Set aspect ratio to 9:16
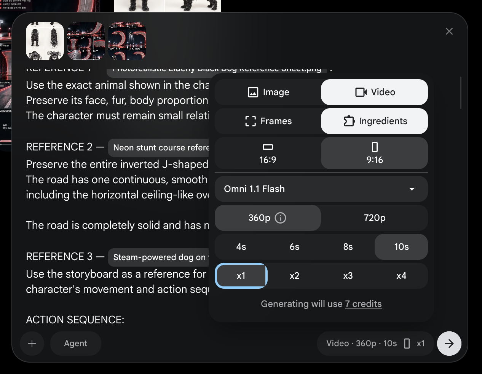The image size is (482, 374). pos(375,153)
